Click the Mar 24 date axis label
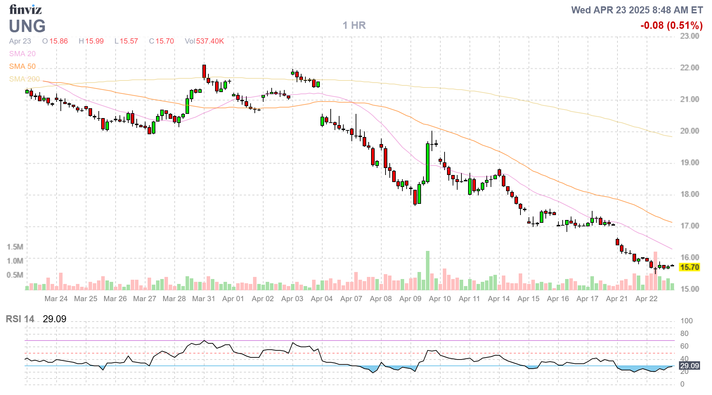The width and height of the screenshot is (712, 395). [56, 299]
